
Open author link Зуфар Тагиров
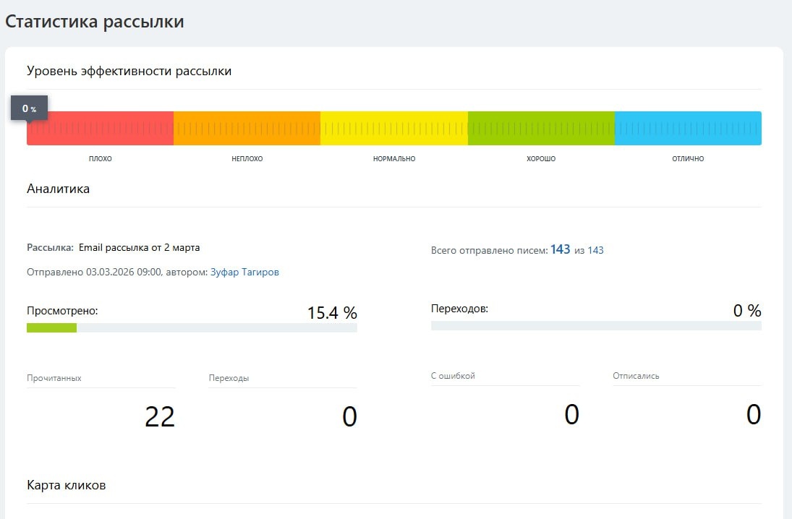(x=244, y=272)
